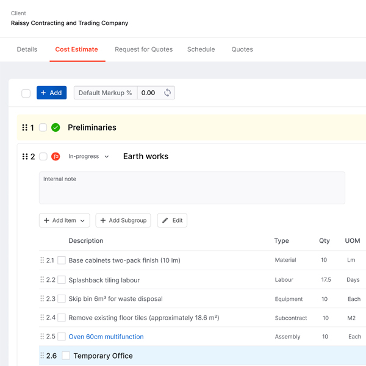366x366 pixels.
Task: Check the box for Splashback tiling labour
Action: pyautogui.click(x=62, y=280)
